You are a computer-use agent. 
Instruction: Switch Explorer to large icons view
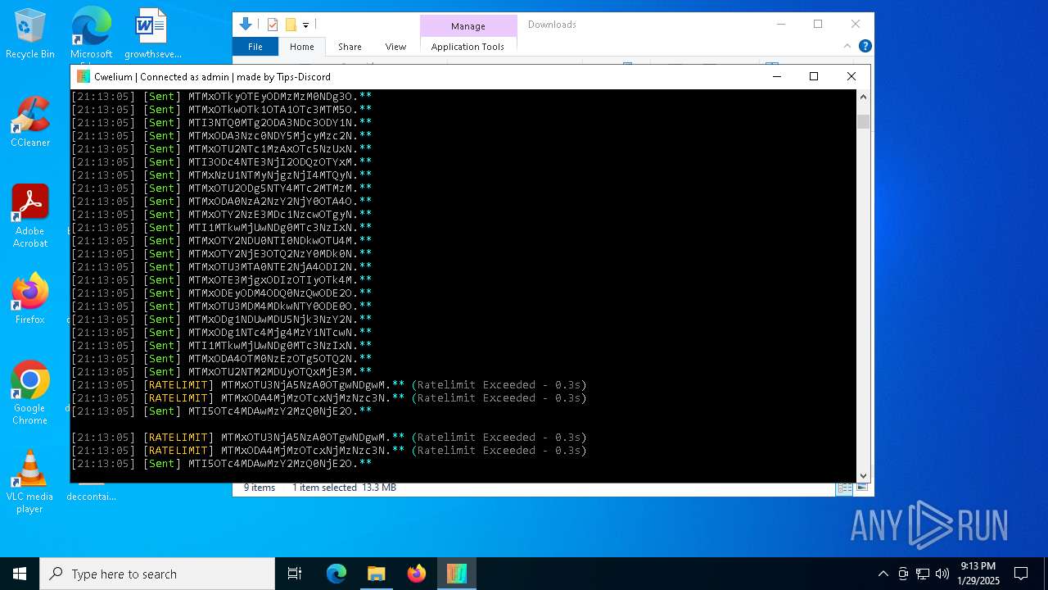coord(861,488)
